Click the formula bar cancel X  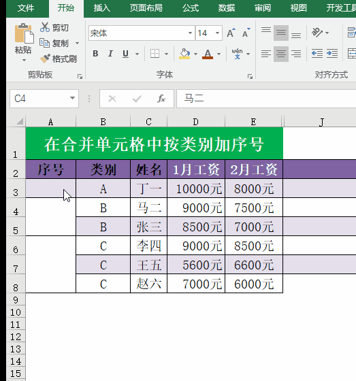112,99
